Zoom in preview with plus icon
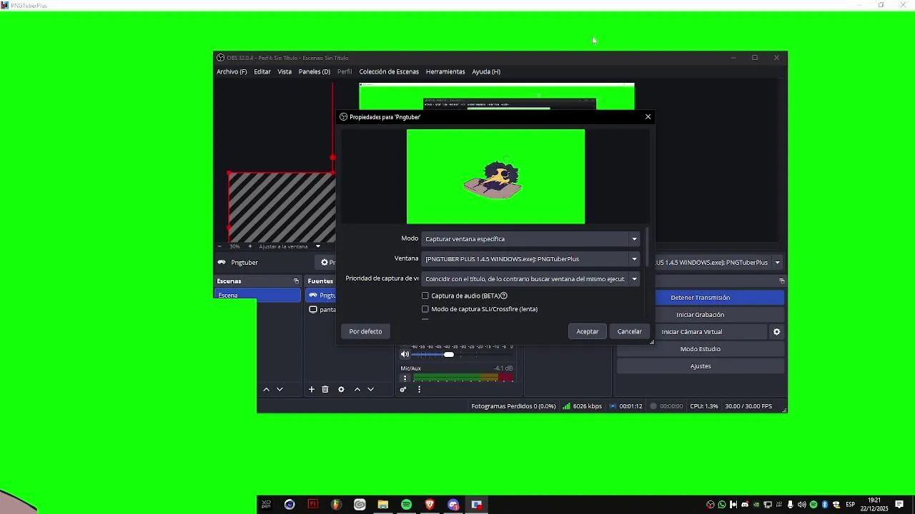Screen dimensions: 915x514 click(x=249, y=246)
